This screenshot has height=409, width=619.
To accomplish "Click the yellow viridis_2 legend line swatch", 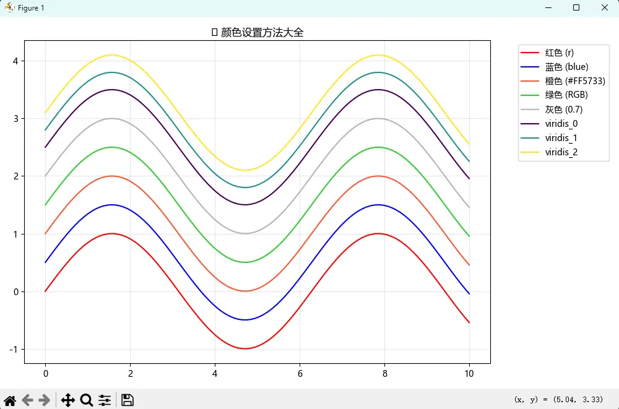I will [530, 152].
